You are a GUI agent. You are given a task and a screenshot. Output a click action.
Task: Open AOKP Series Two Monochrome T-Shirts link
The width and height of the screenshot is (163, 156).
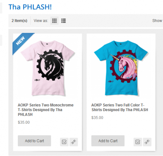tap(45, 110)
